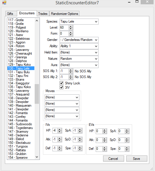Click the SpD IV stepper arrows
Viewport: 155px width, 171px height.
(x=80, y=139)
